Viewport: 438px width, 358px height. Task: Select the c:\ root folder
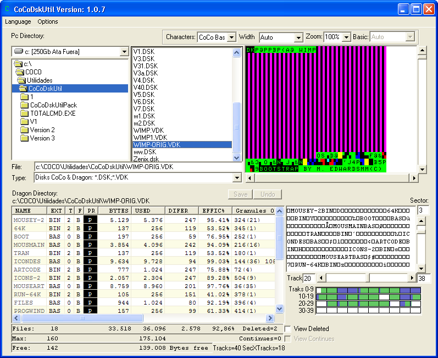pos(23,64)
